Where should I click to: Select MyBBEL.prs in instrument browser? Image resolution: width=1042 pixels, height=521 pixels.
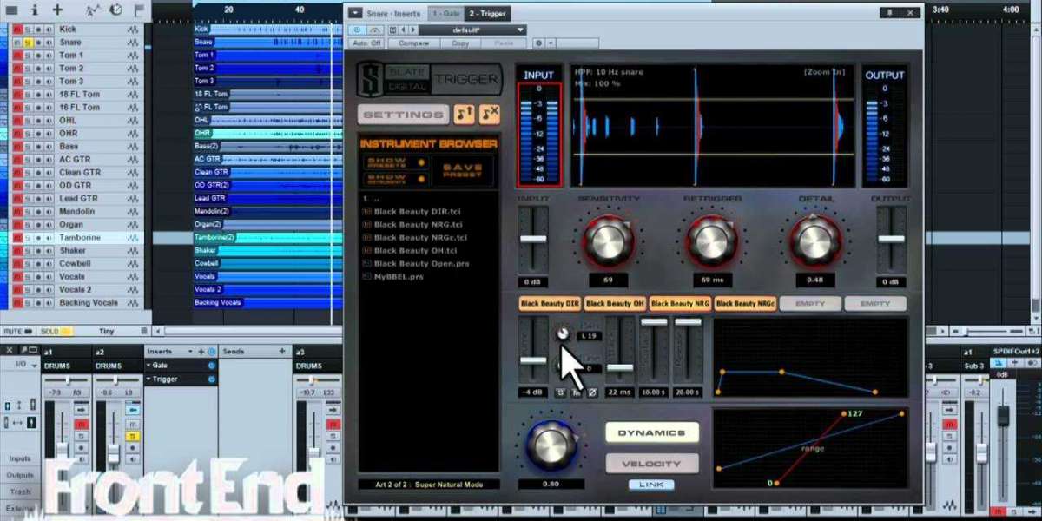pos(399,276)
